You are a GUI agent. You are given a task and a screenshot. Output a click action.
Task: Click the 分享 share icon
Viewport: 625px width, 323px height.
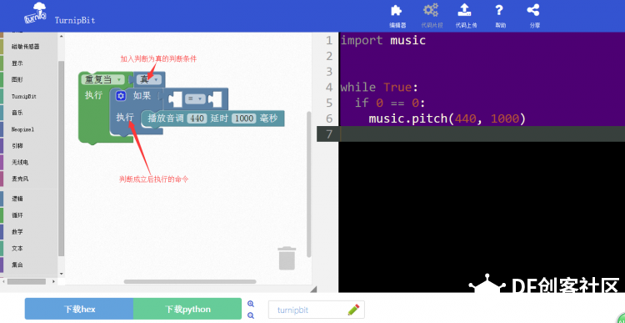pyautogui.click(x=533, y=11)
